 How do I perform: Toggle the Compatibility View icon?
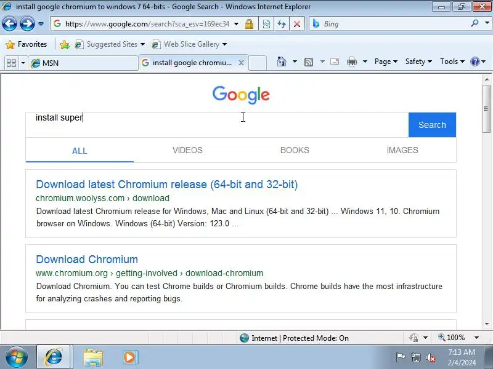(x=266, y=24)
